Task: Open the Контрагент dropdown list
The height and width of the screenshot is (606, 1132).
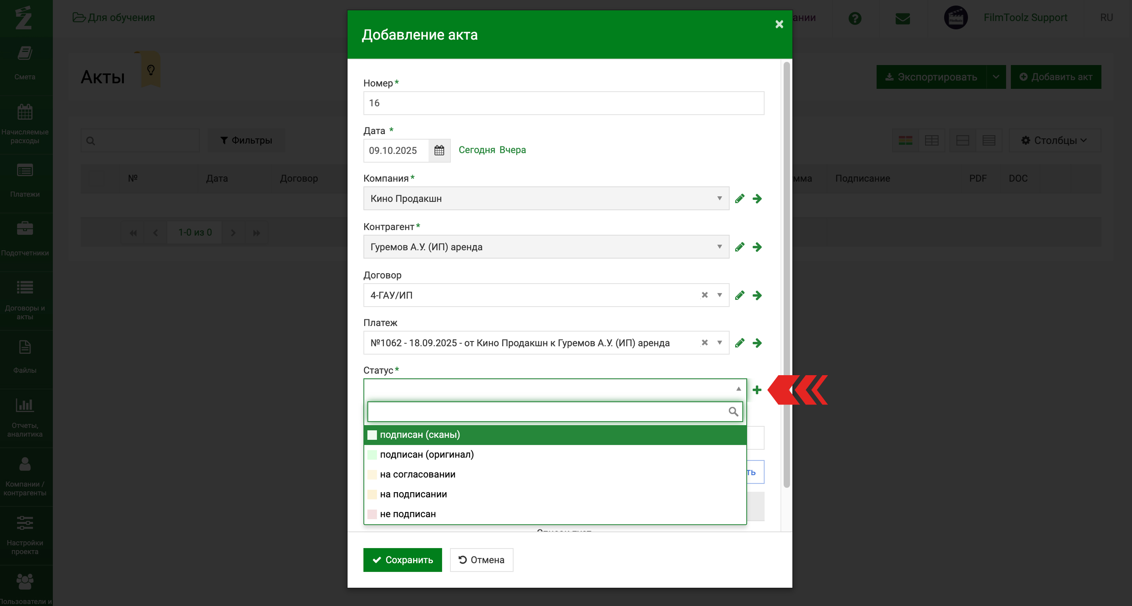Action: 719,247
